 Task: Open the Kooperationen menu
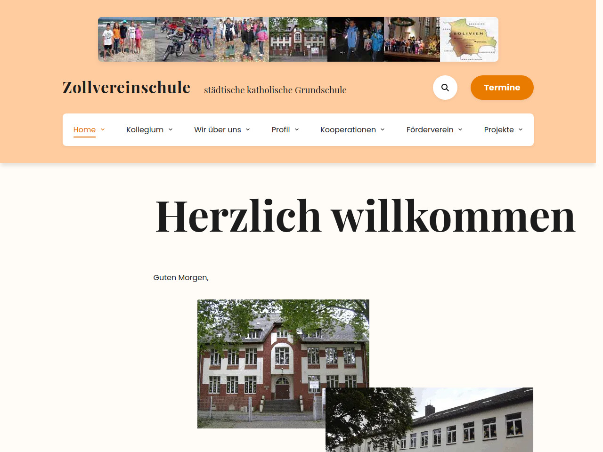348,129
